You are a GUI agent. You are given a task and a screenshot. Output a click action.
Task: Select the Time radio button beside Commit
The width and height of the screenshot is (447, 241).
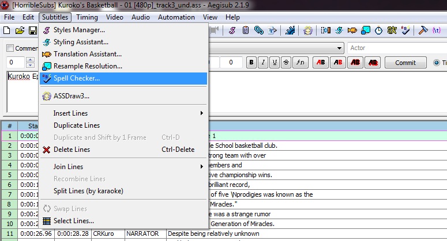(x=437, y=63)
